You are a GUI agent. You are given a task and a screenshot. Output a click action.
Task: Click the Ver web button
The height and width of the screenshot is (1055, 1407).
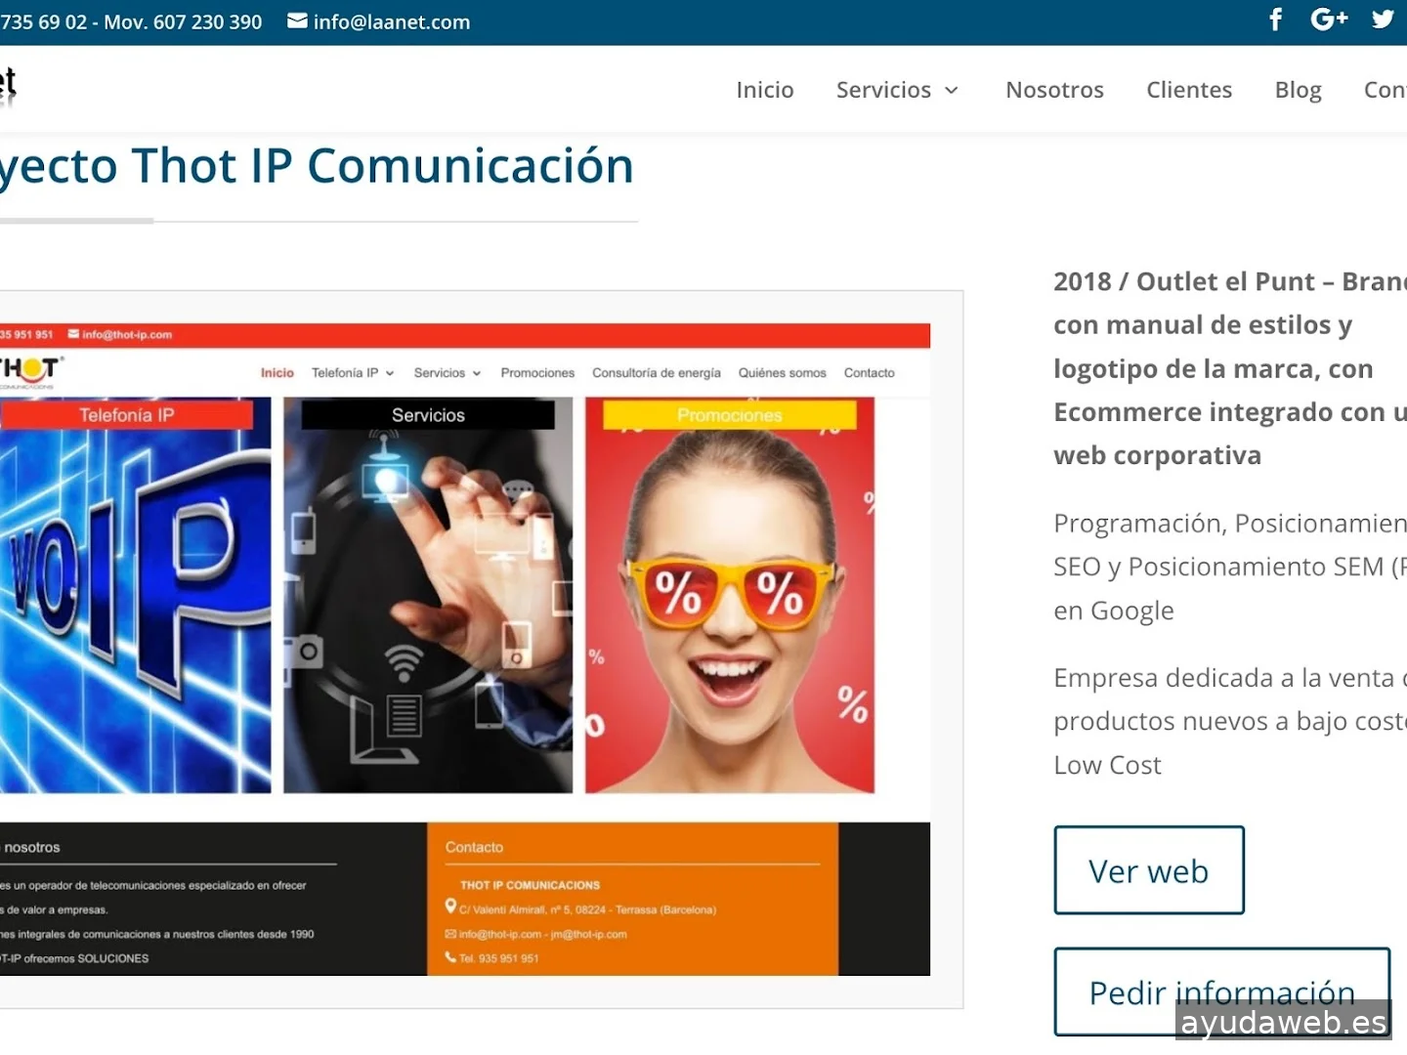(1149, 870)
